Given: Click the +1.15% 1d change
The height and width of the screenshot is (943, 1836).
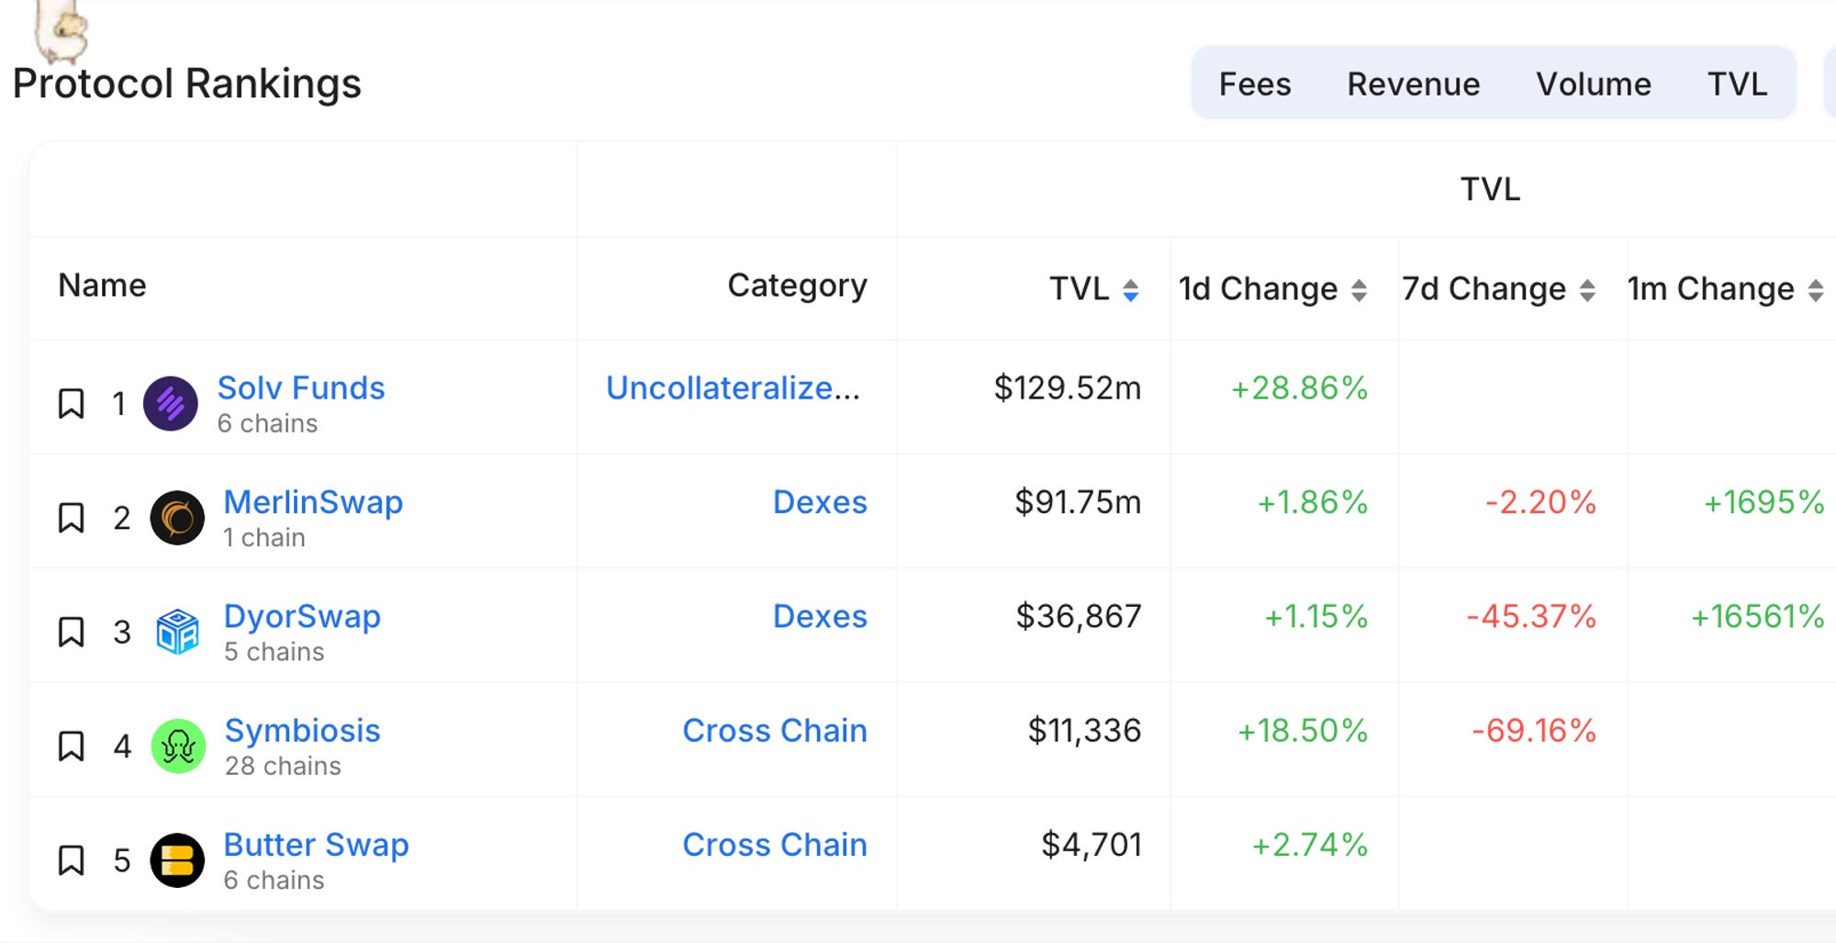Looking at the screenshot, I should tap(1315, 616).
